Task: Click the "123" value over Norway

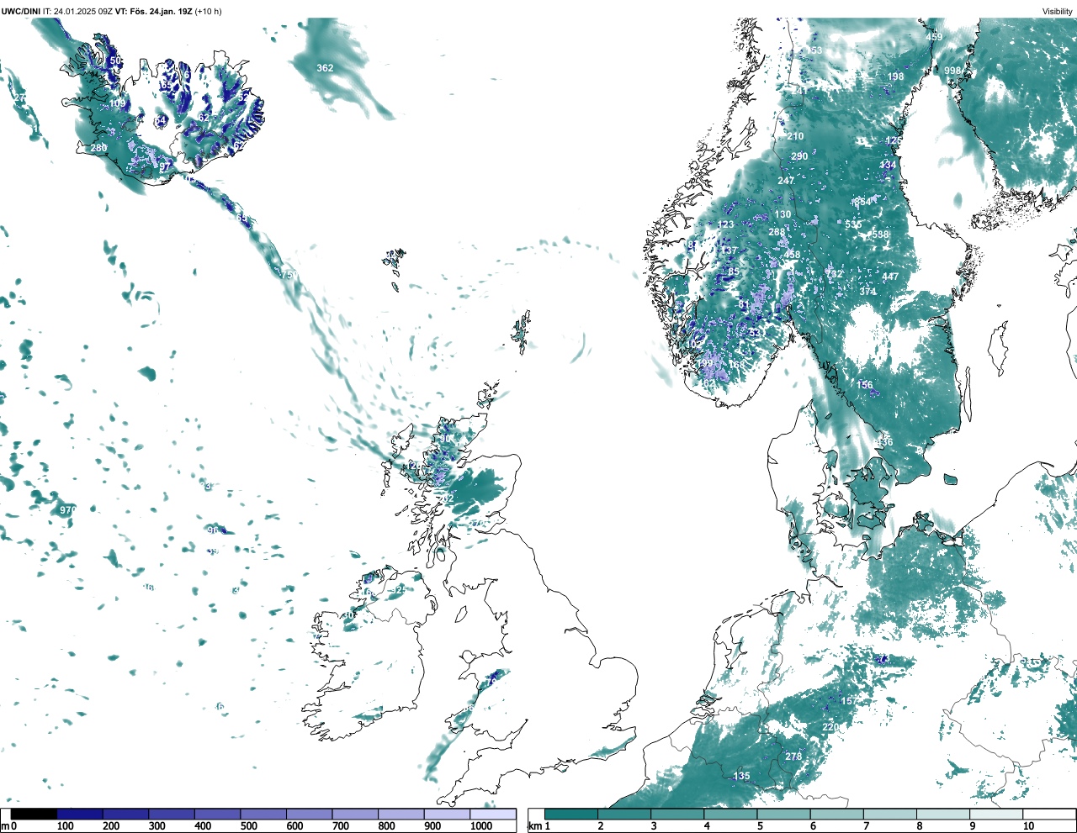Action: click(726, 224)
